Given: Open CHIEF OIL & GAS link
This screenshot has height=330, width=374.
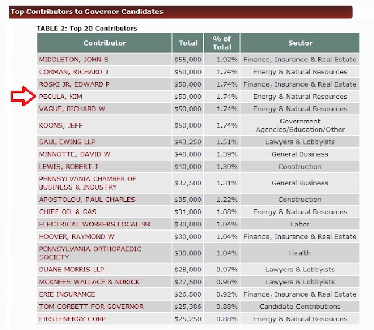Looking at the screenshot, I should [68, 212].
